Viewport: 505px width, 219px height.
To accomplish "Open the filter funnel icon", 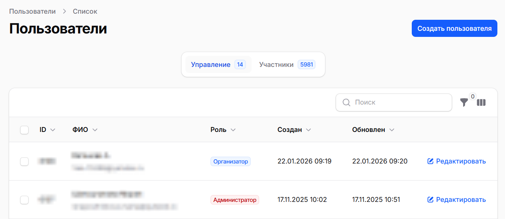I will point(464,103).
